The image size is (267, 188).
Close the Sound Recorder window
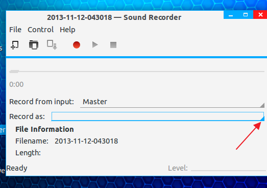[x=260, y=15]
